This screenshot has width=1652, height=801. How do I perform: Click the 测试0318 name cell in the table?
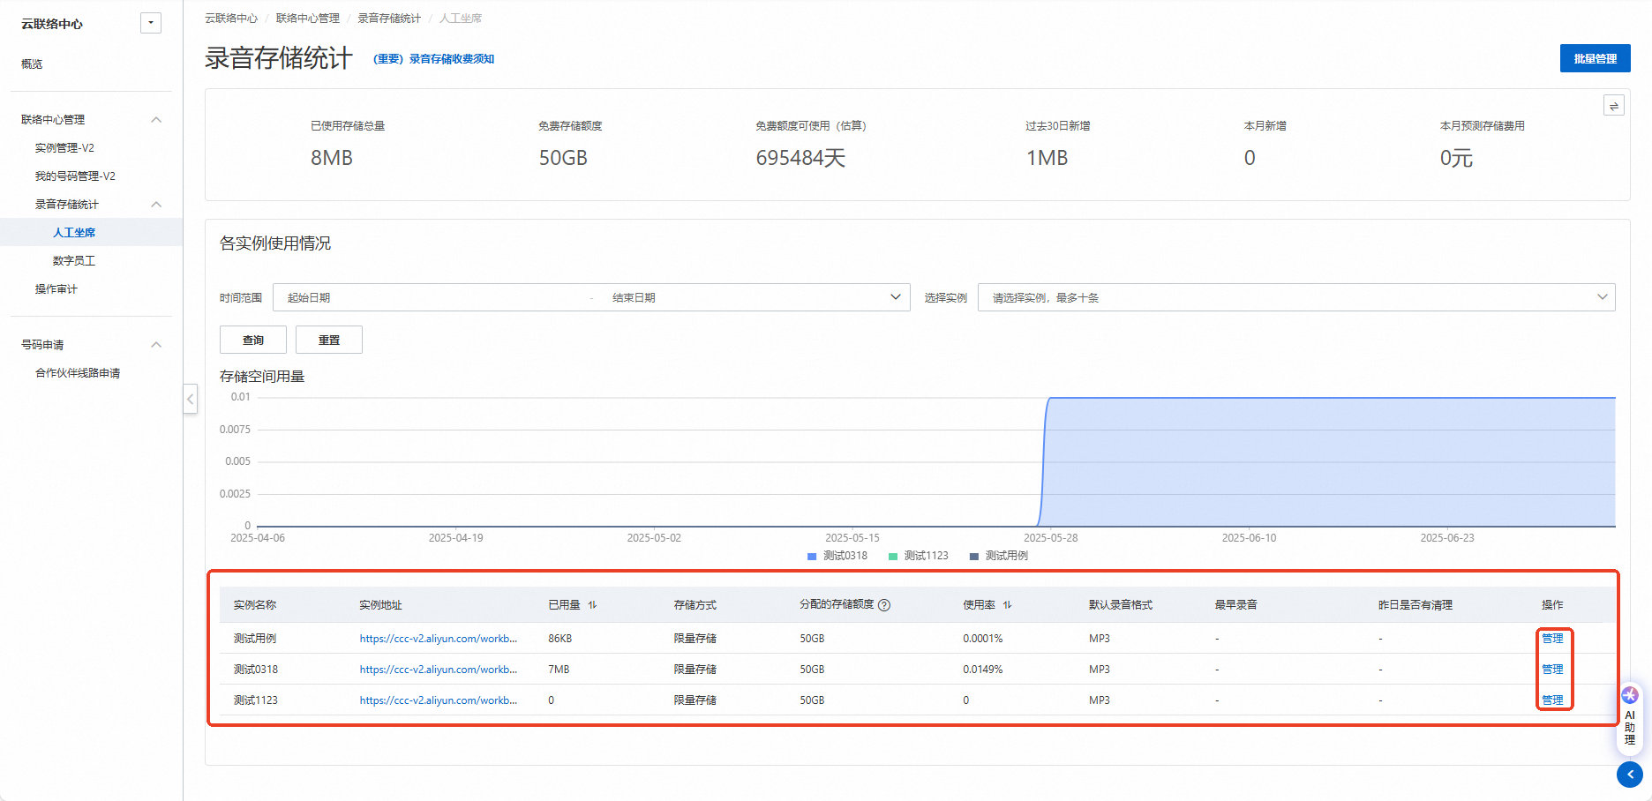(256, 670)
